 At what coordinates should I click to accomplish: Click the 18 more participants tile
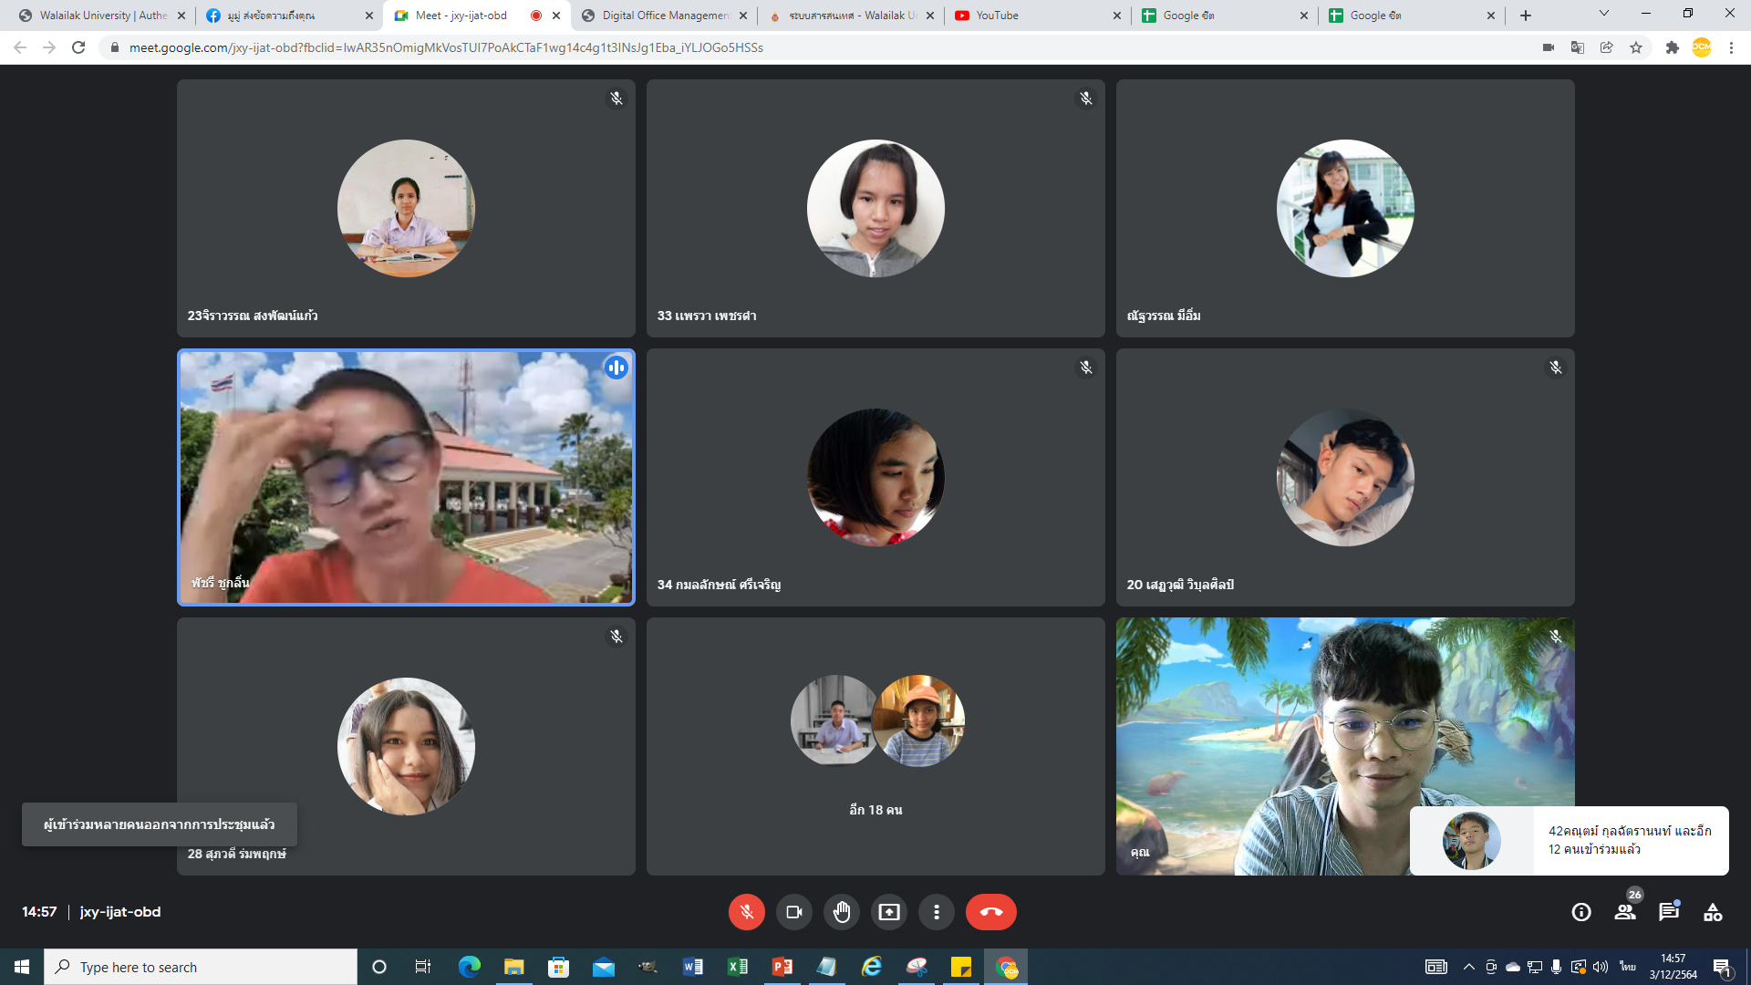pos(875,746)
